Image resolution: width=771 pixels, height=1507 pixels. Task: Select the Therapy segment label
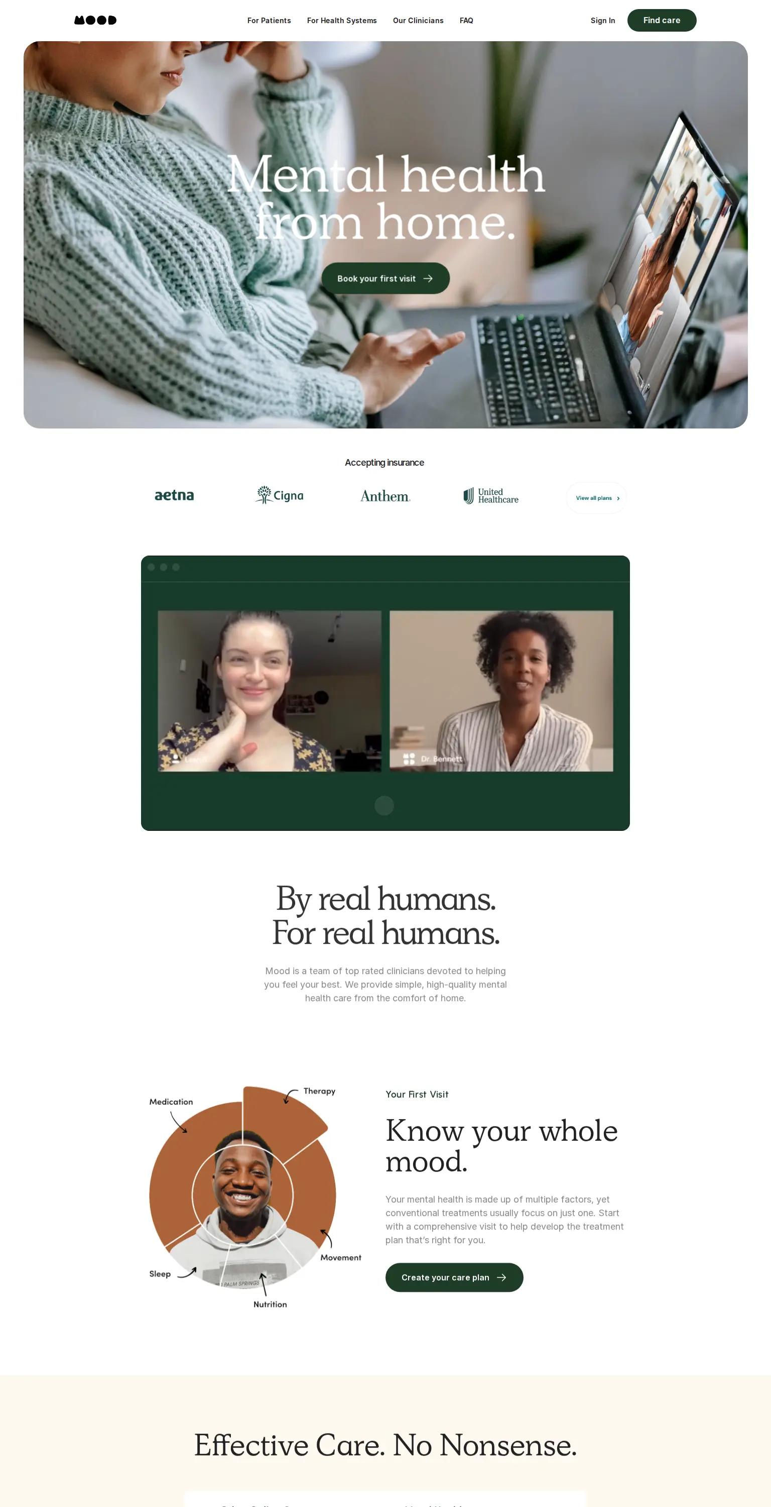[x=319, y=1091]
